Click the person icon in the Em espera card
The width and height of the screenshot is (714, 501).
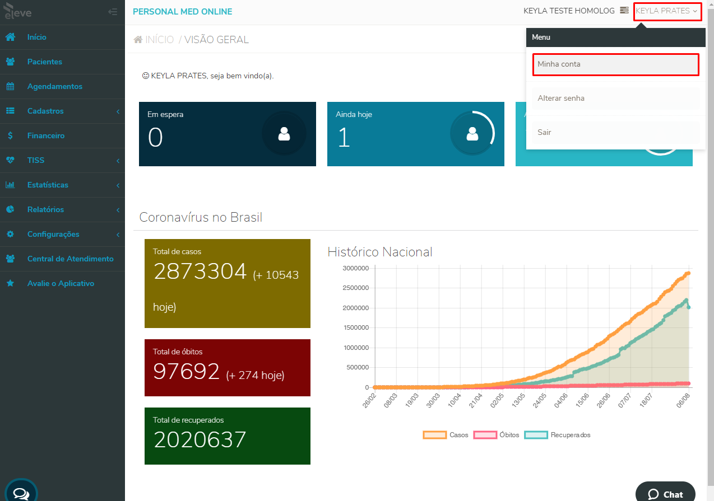(x=284, y=133)
